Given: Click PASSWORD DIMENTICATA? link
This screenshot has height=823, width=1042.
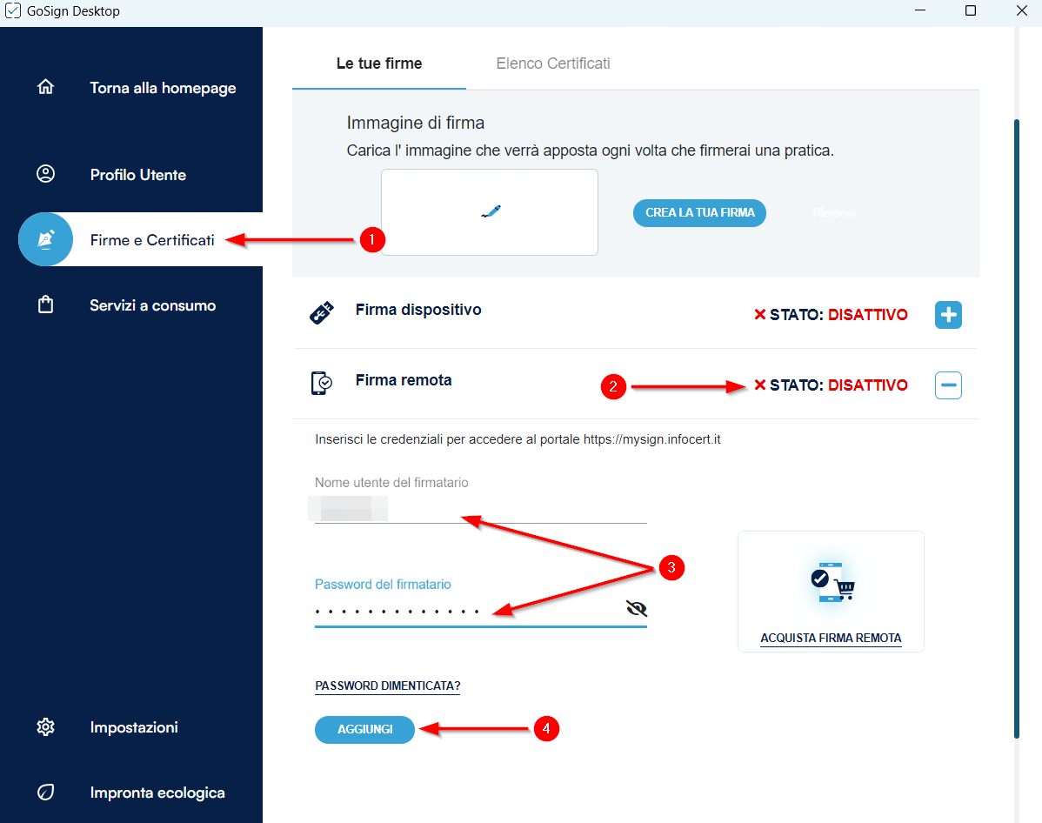Looking at the screenshot, I should point(387,686).
